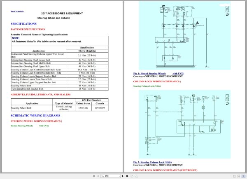Select Intermediate Steering Shaft Lower Bolt row

click(x=60, y=60)
